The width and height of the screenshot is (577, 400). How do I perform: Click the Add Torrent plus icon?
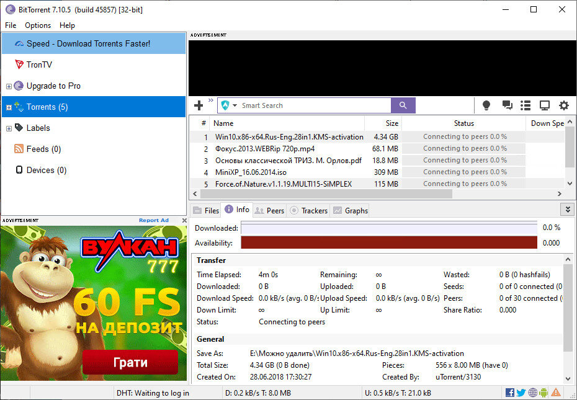(199, 105)
